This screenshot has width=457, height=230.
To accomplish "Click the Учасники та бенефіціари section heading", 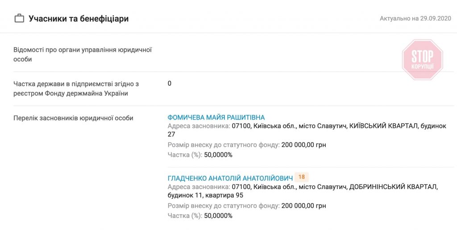I will tap(79, 19).
